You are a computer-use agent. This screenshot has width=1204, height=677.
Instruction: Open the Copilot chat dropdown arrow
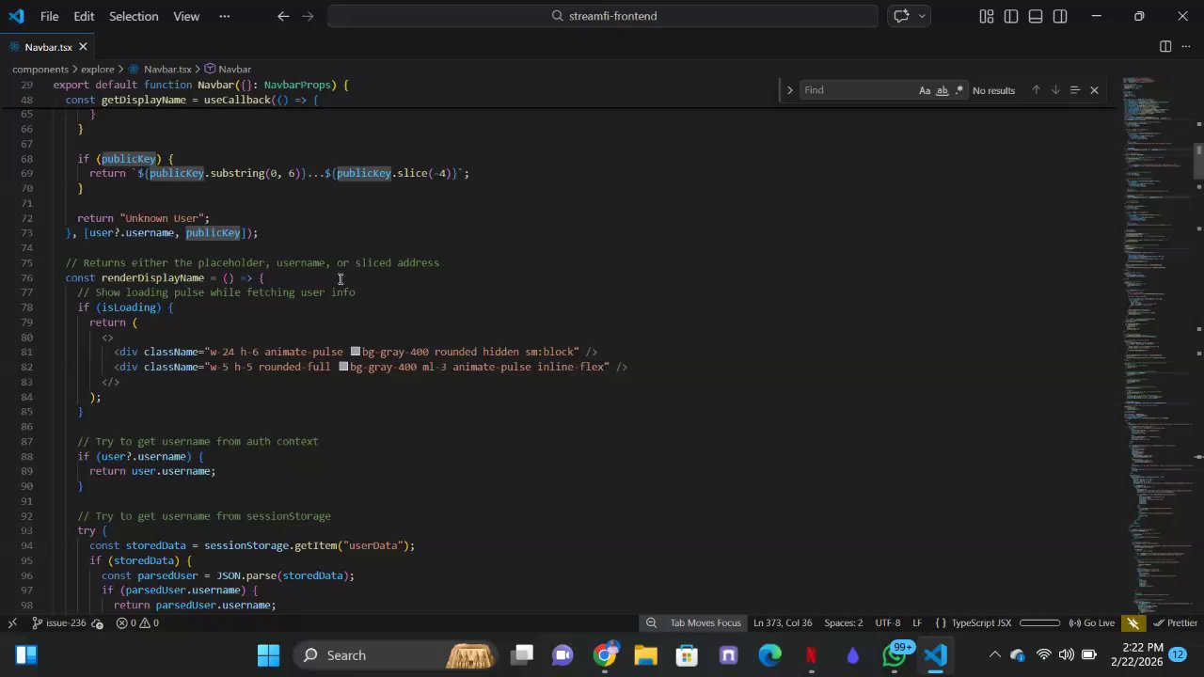coord(922,16)
